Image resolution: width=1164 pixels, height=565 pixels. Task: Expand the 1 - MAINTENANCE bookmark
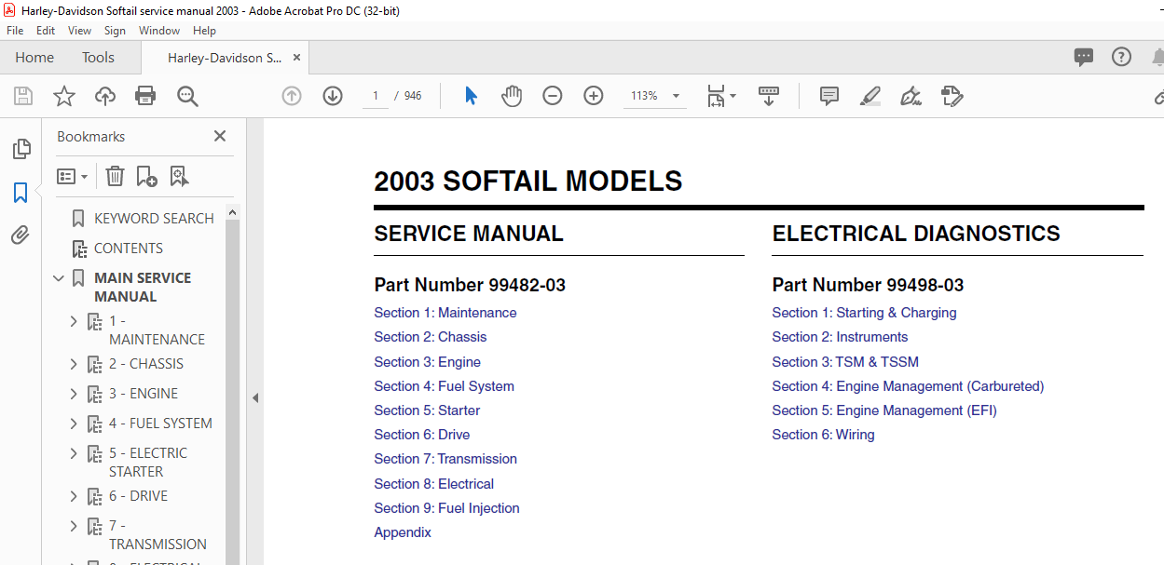coord(74,321)
